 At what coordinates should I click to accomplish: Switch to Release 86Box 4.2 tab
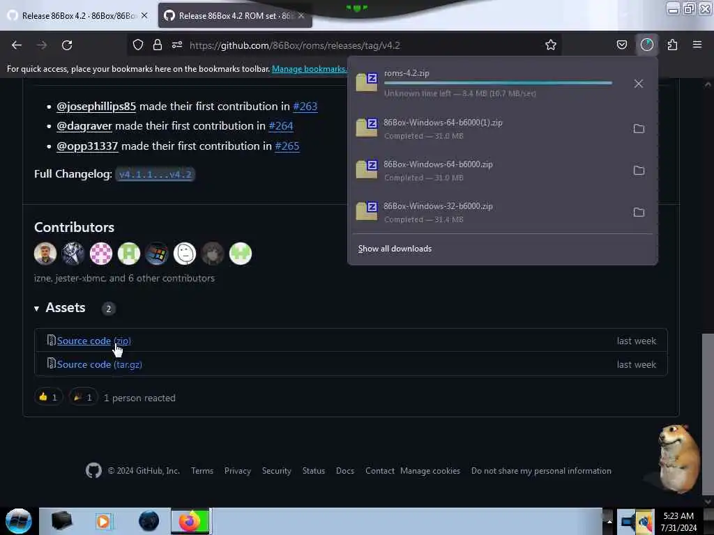tap(78, 16)
